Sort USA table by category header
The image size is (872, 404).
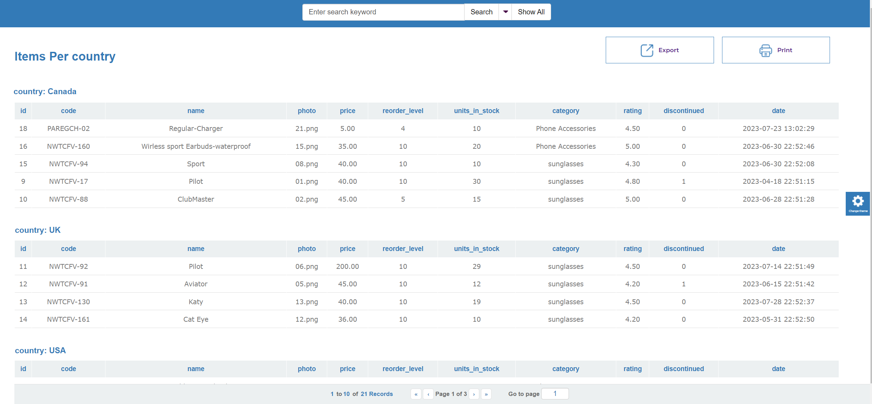click(x=565, y=369)
